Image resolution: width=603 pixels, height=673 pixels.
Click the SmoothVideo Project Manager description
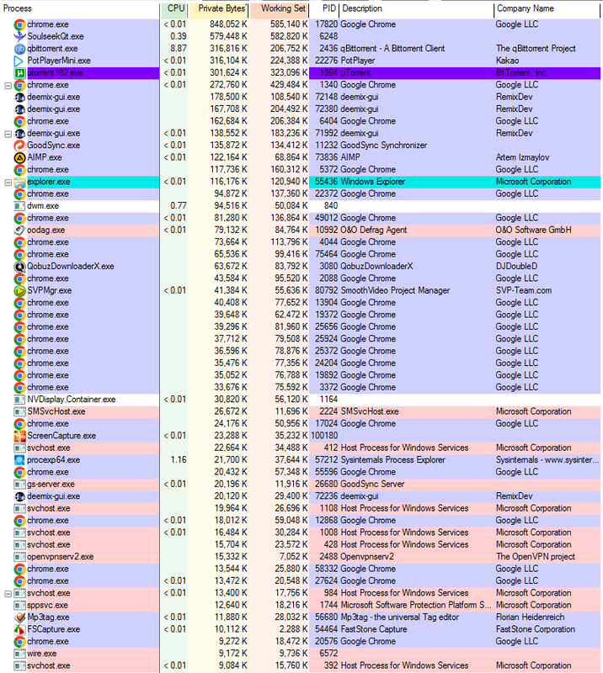coord(395,290)
